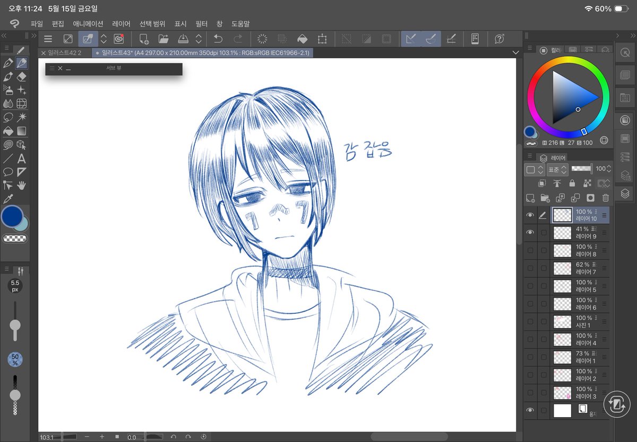Show 레이어 7 via its visibility box
Viewport: 637px width, 442px height.
tap(530, 268)
